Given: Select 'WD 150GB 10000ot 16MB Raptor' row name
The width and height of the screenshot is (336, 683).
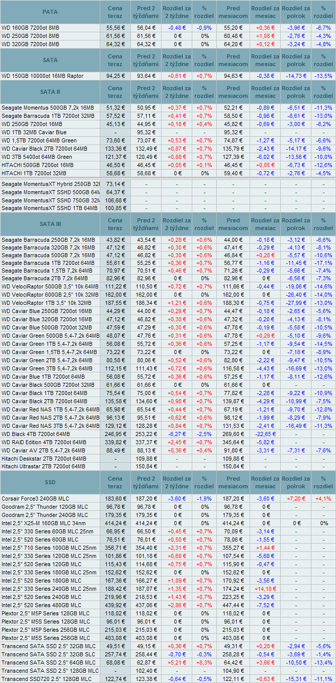Looking at the screenshot, I should 43,76.
